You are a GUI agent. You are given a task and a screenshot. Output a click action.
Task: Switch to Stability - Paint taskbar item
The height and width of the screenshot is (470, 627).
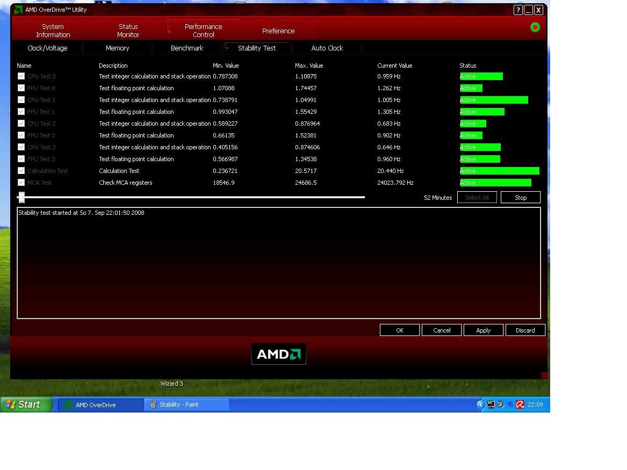tap(187, 404)
